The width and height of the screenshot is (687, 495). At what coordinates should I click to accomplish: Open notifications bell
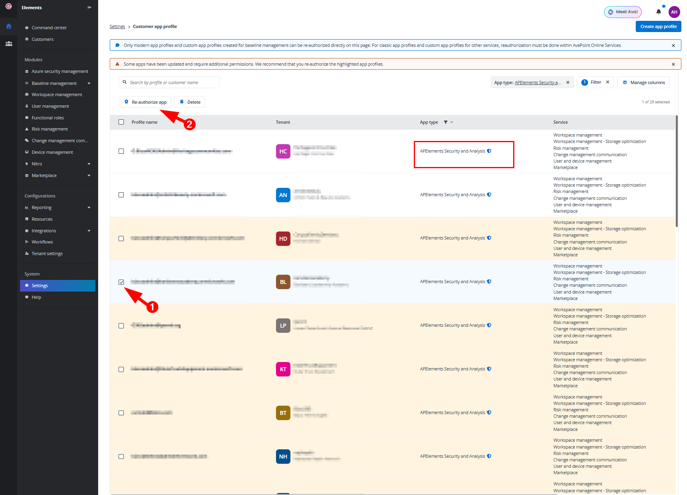(x=659, y=12)
